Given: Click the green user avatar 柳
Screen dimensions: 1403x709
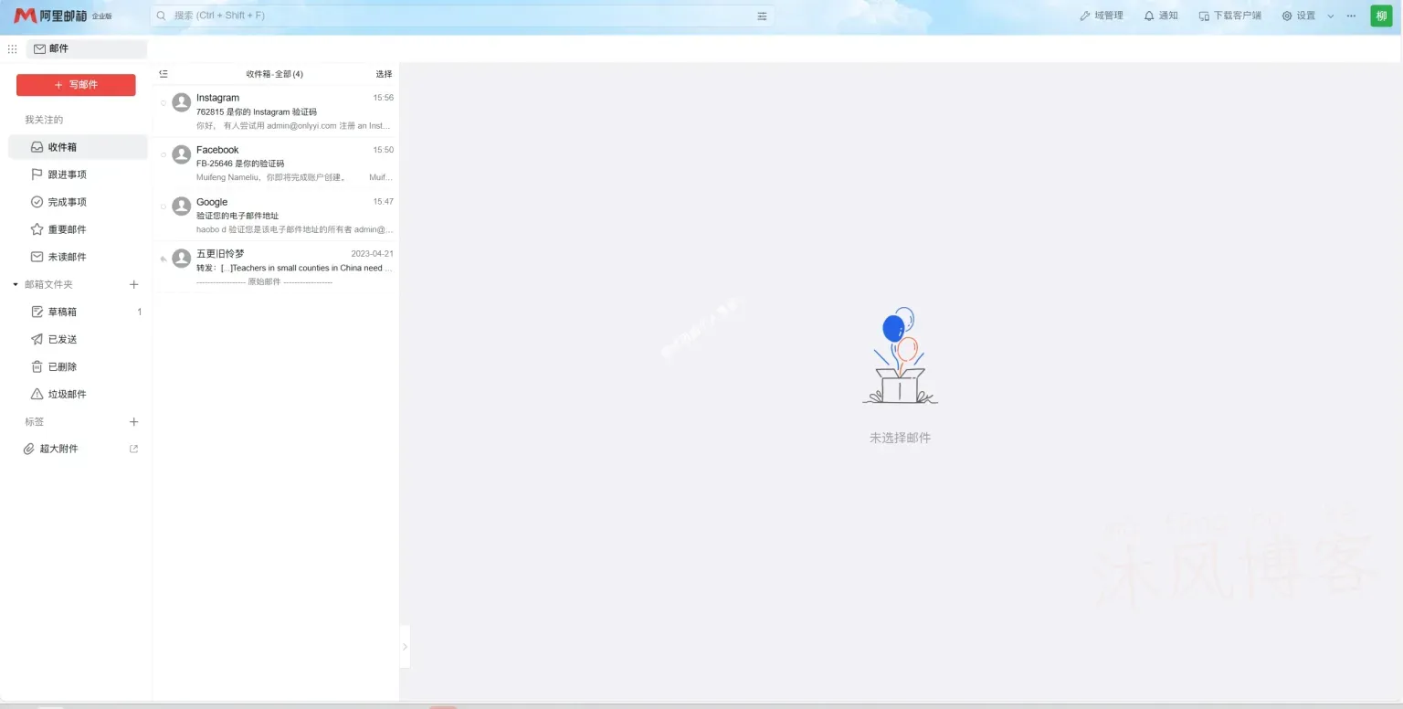Looking at the screenshot, I should [x=1381, y=16].
